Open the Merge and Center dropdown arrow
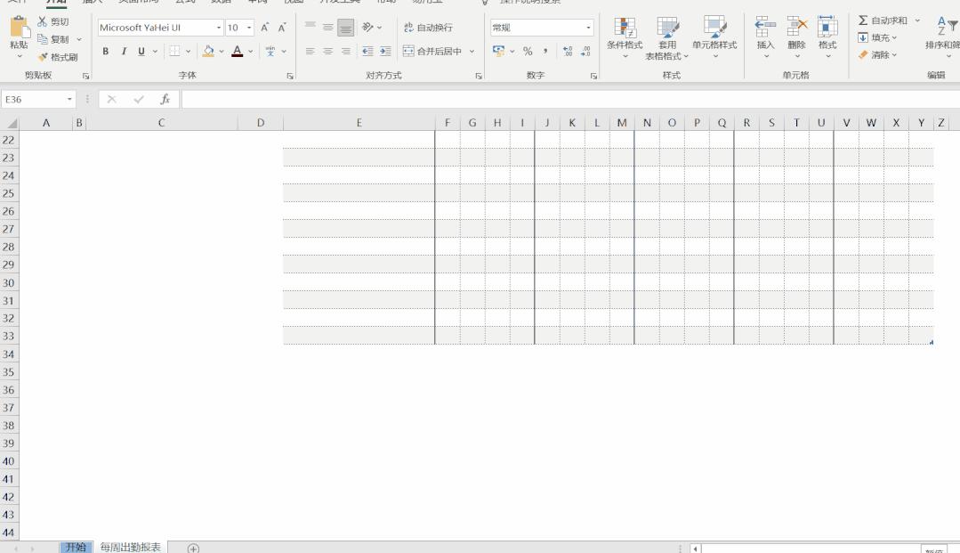The width and height of the screenshot is (960, 553). pos(472,52)
